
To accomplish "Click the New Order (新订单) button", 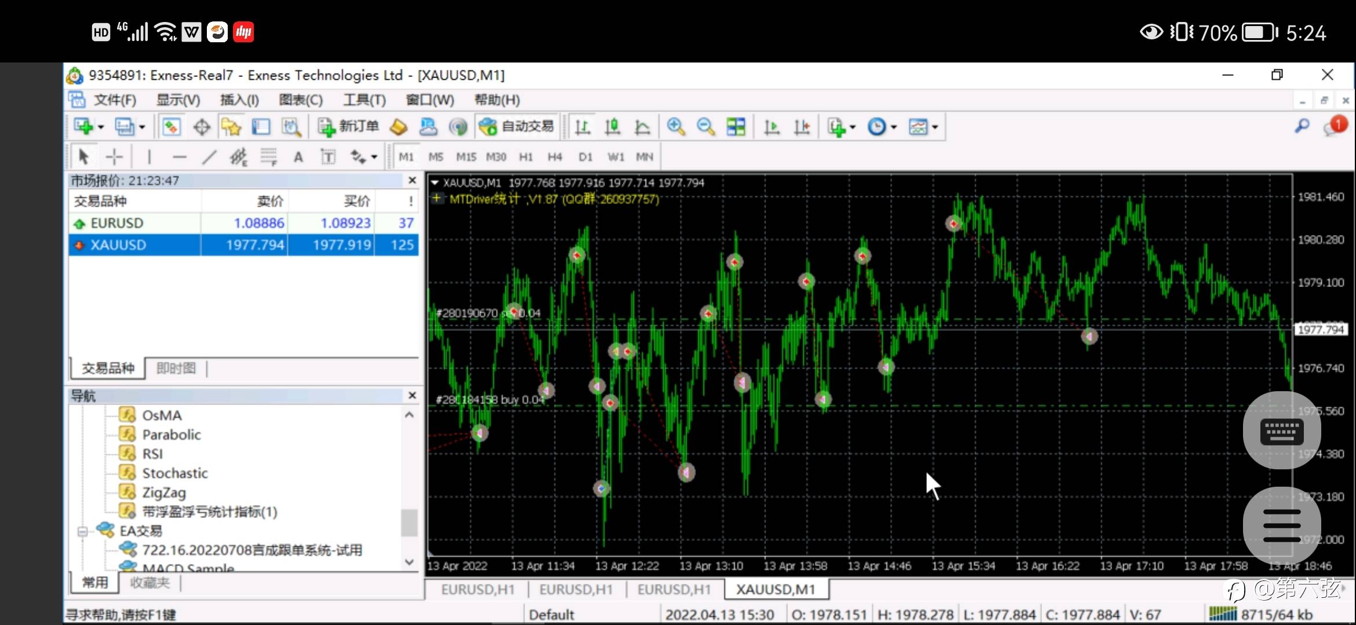I will (348, 127).
